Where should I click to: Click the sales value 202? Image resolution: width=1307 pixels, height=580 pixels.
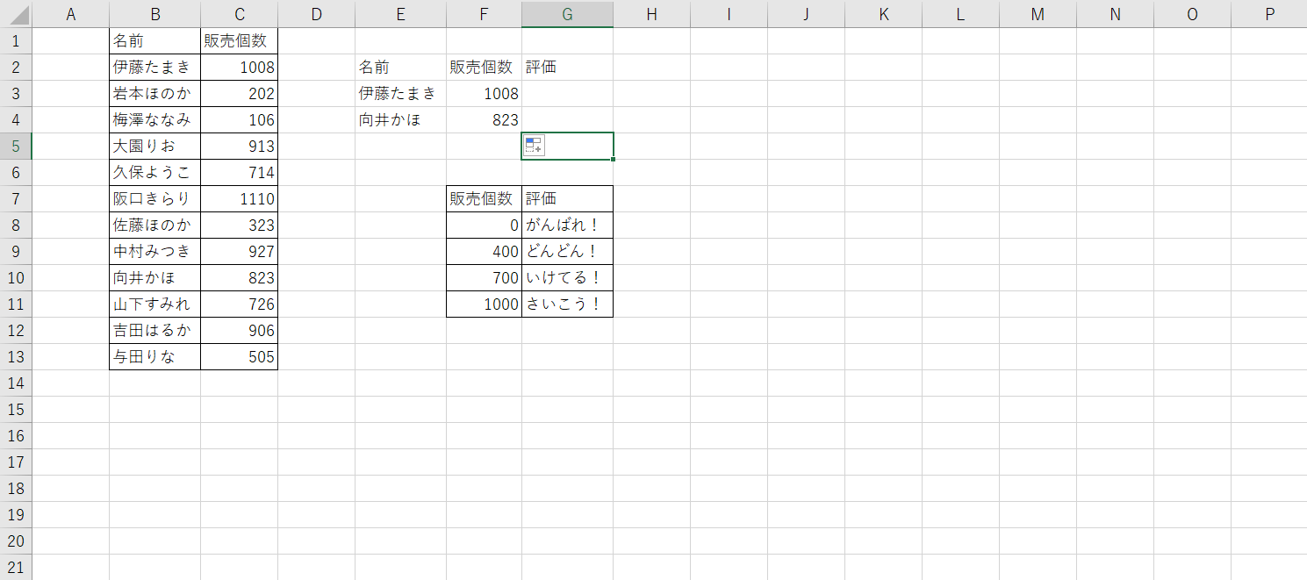click(239, 94)
